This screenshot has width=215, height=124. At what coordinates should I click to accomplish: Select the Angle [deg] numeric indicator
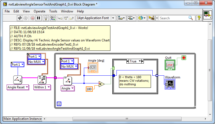[x=93, y=68]
